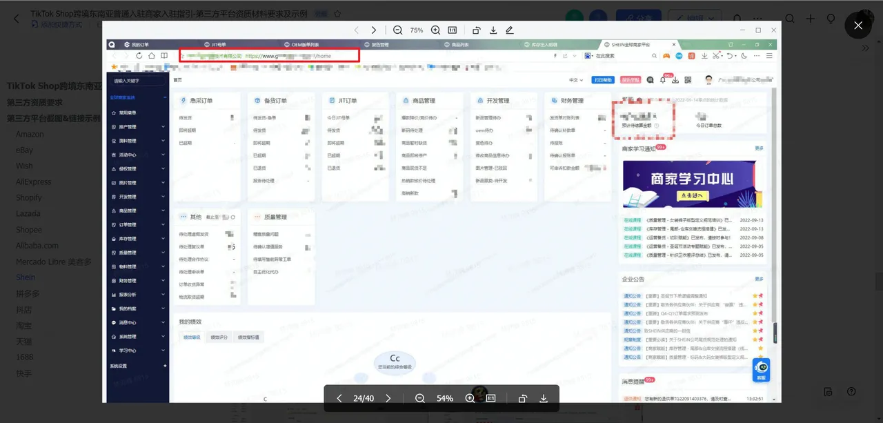The image size is (883, 423).
Task: Select the 绩效评分 tab under 我的绩效
Action: pos(219,337)
